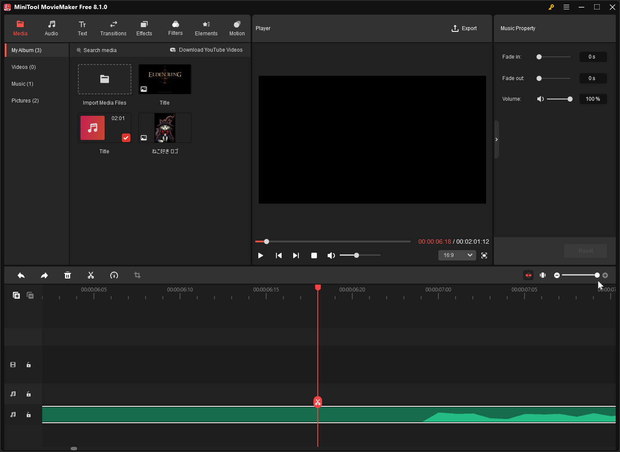Open the Effects tab
This screenshot has height=452, width=620.
point(144,28)
